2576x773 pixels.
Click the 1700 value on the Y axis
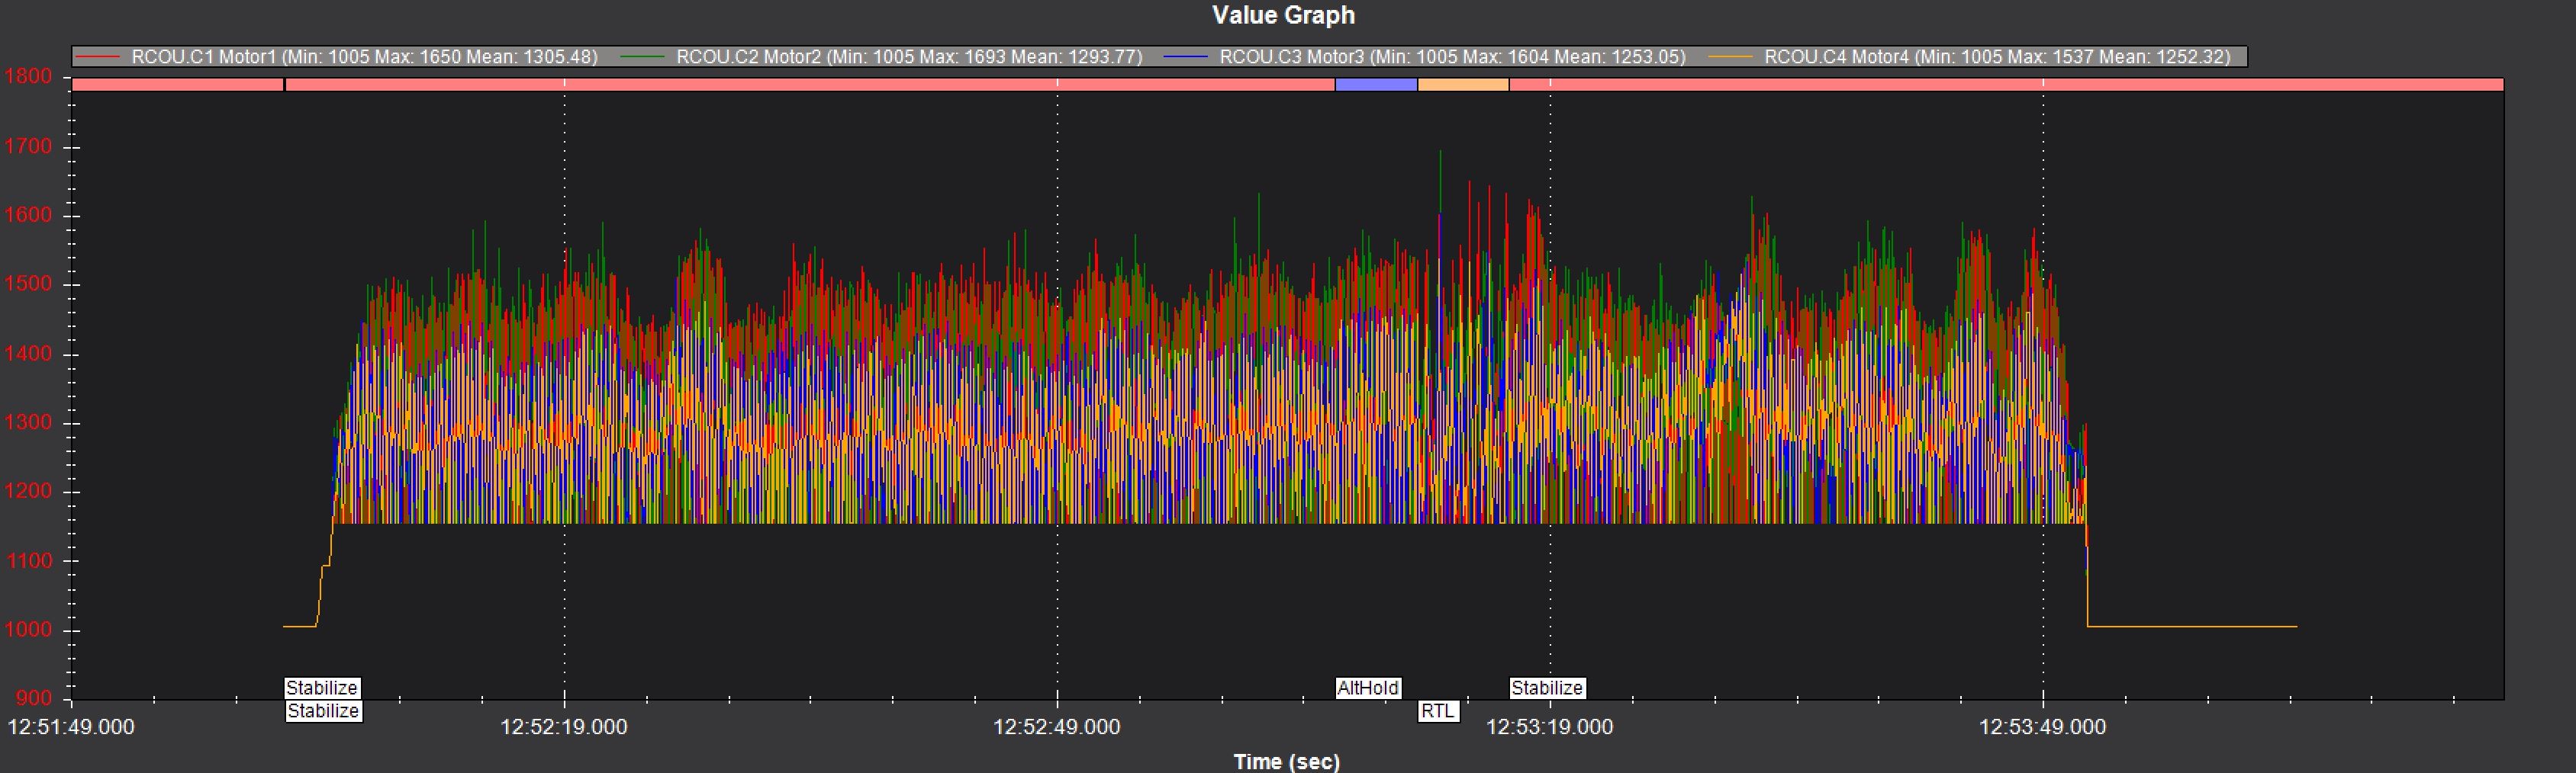tap(28, 147)
